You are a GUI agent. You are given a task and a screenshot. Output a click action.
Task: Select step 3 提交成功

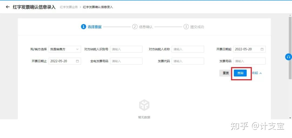click(x=194, y=27)
